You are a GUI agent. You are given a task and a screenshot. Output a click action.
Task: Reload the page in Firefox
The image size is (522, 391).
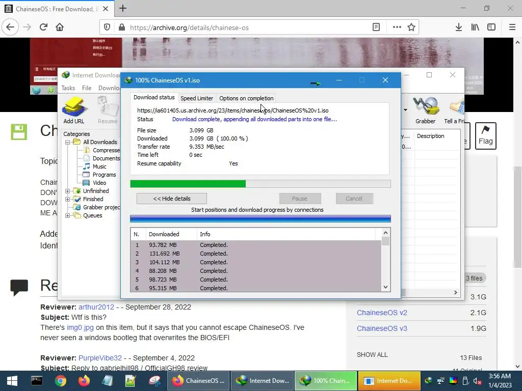[x=43, y=27]
